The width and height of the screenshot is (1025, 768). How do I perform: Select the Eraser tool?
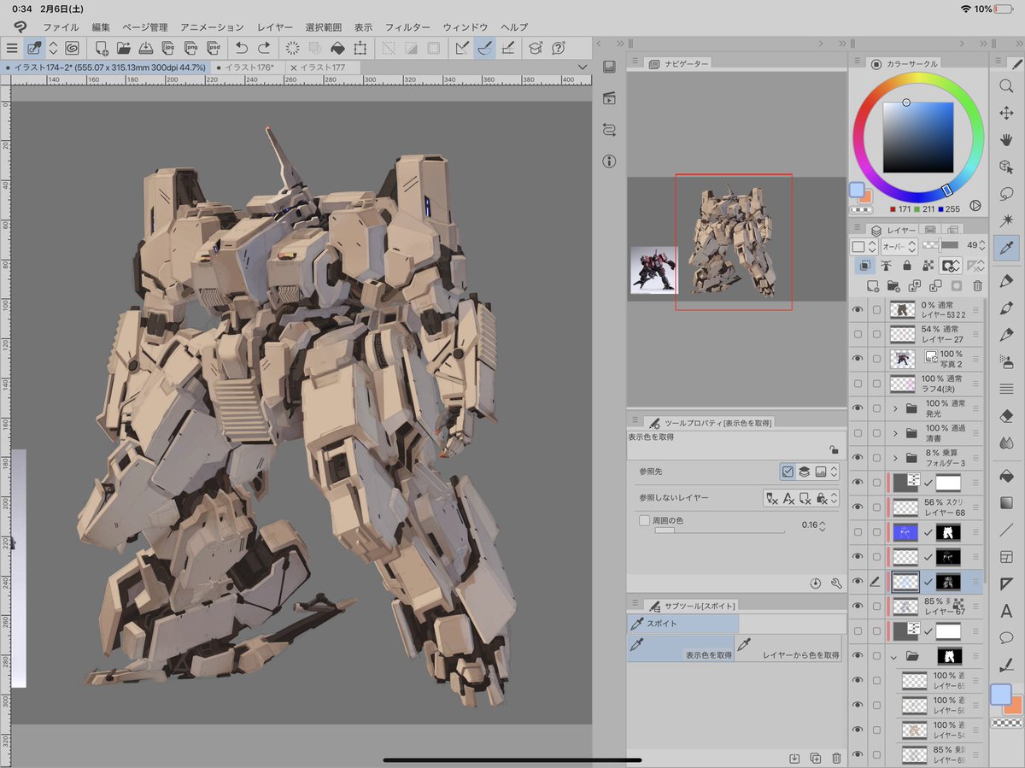(x=1006, y=415)
